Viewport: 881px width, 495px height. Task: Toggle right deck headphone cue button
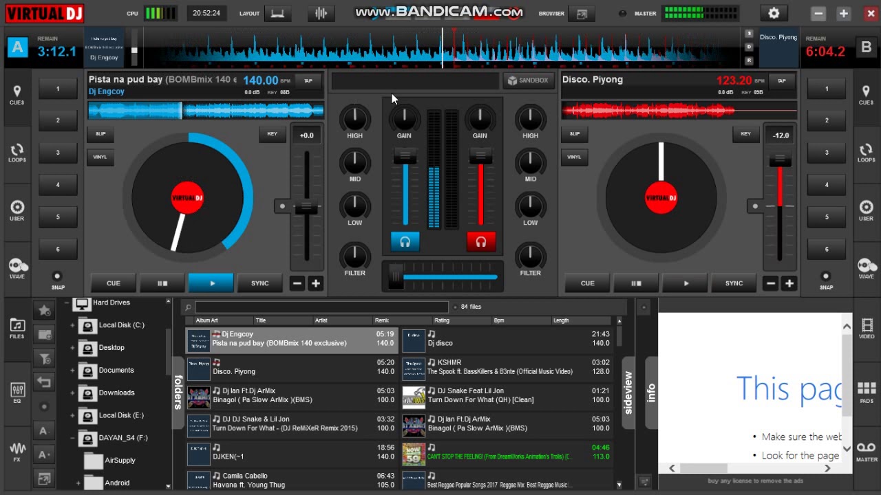(480, 241)
